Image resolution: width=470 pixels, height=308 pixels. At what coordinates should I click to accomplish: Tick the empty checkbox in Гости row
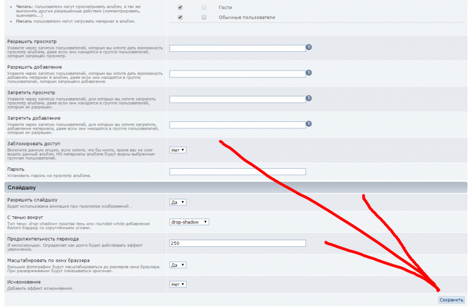(x=204, y=8)
